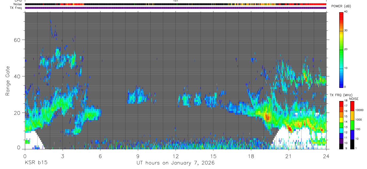Click the 21 hour tick label
367x169 pixels.
pos(289,156)
